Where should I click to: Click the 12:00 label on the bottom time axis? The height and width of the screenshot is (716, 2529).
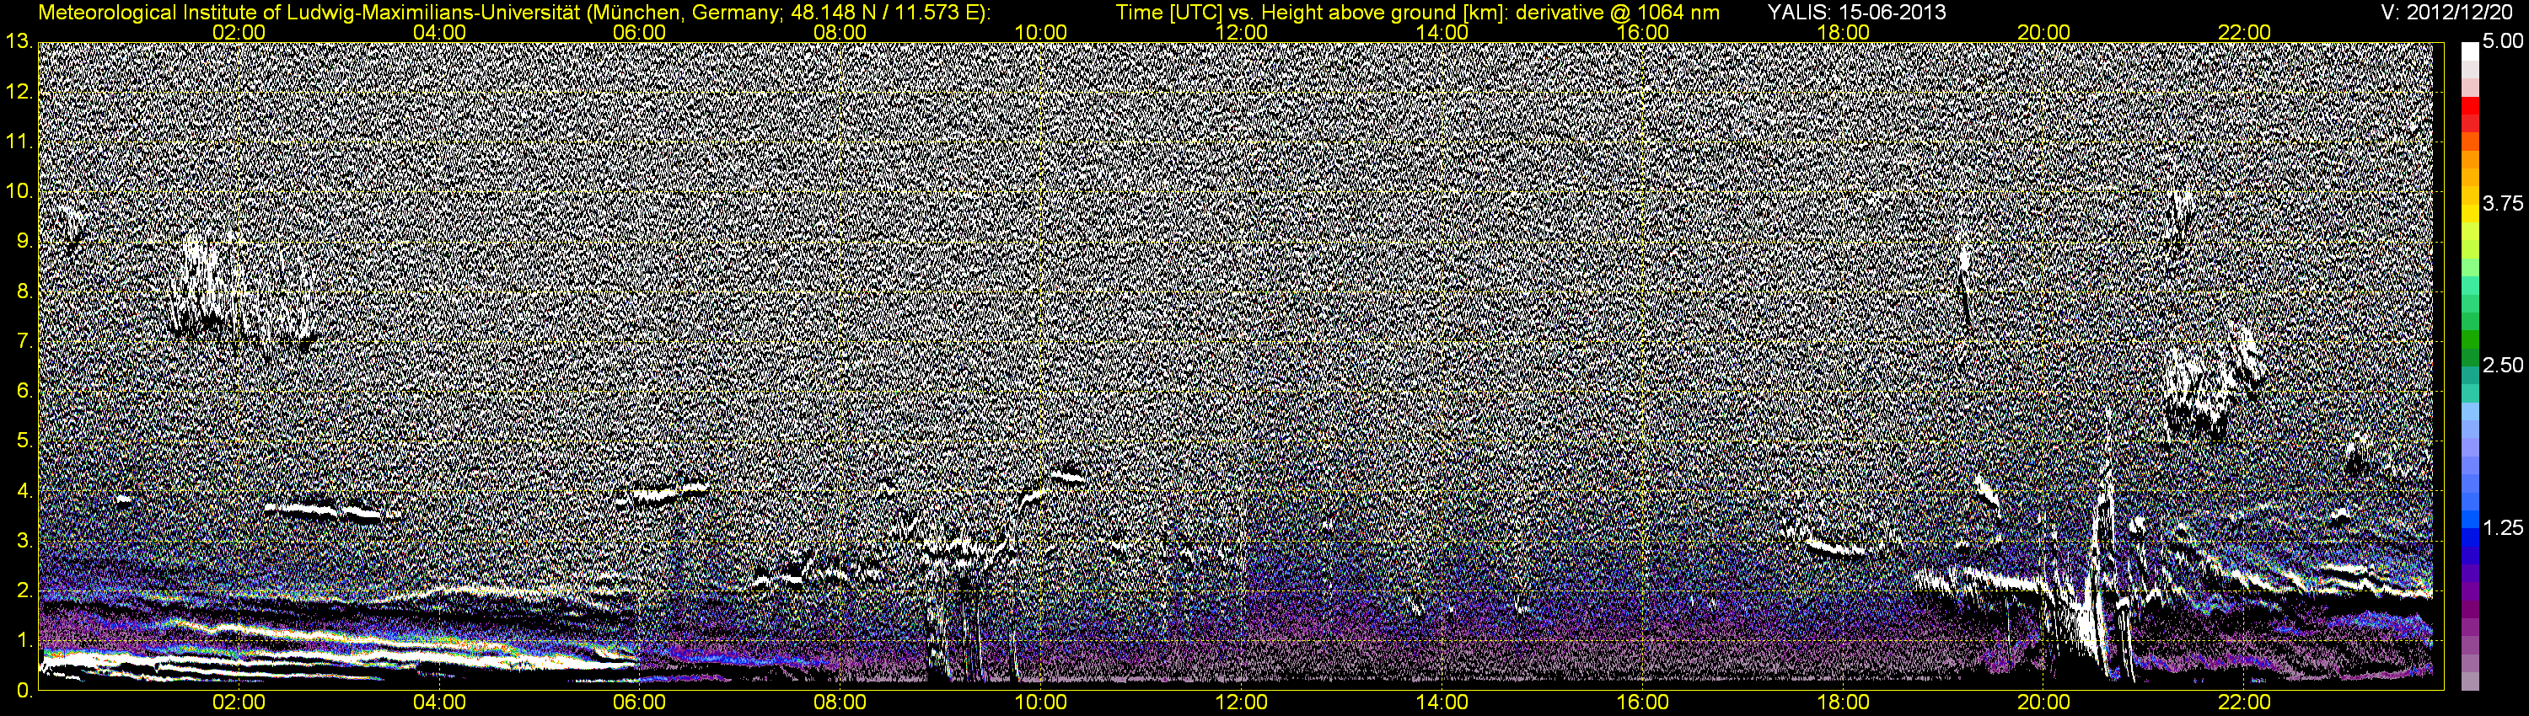coord(1242,703)
